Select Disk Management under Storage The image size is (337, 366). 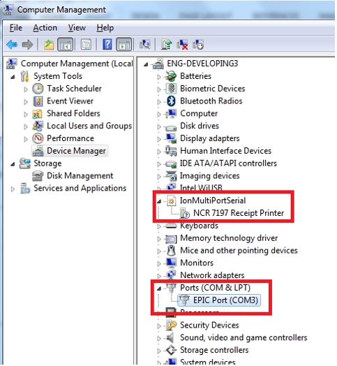click(80, 176)
